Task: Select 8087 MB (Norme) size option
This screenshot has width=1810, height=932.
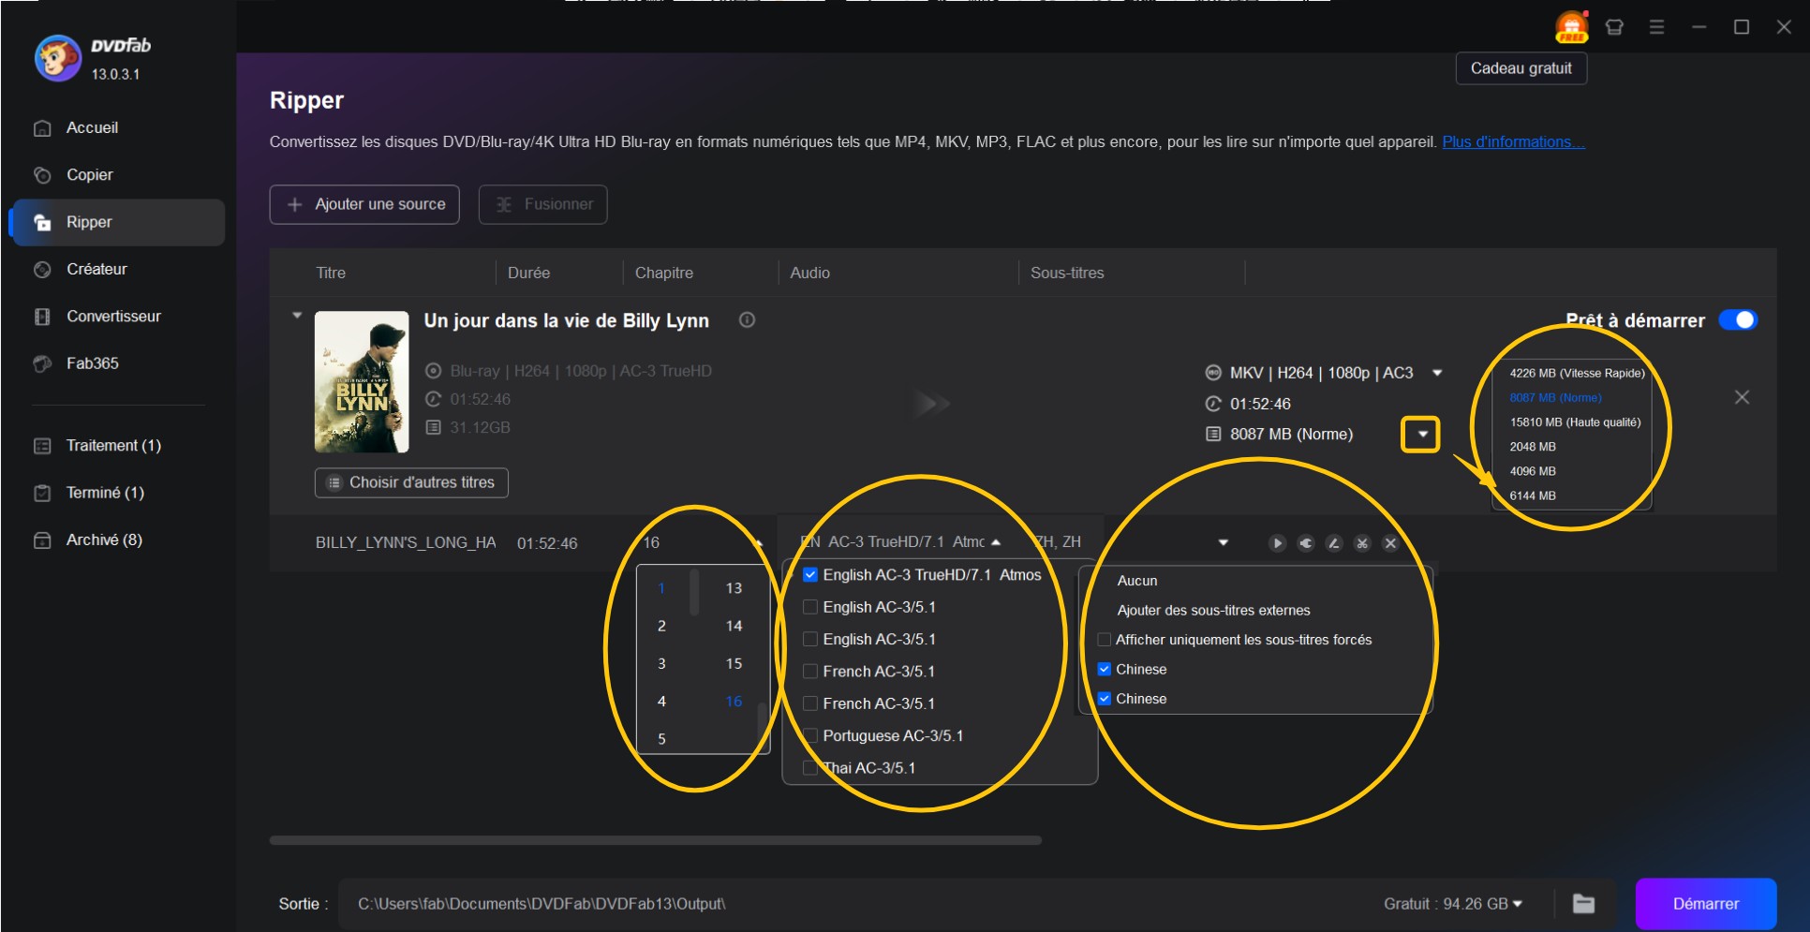Action: (x=1555, y=397)
